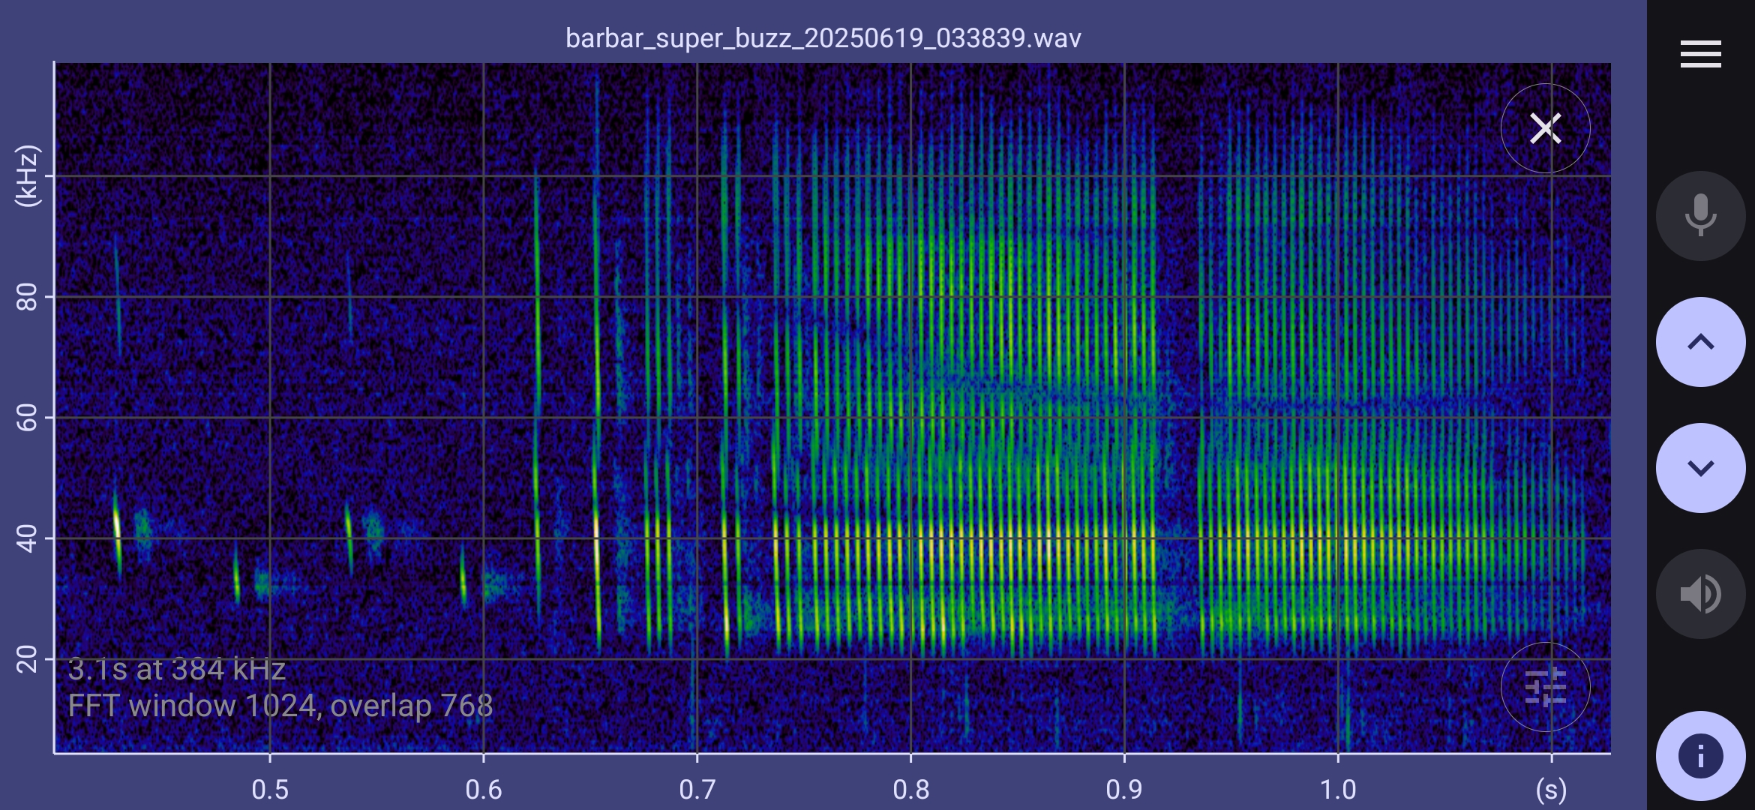The width and height of the screenshot is (1755, 810).
Task: Click the 0.5 second time axis label
Action: tap(270, 789)
